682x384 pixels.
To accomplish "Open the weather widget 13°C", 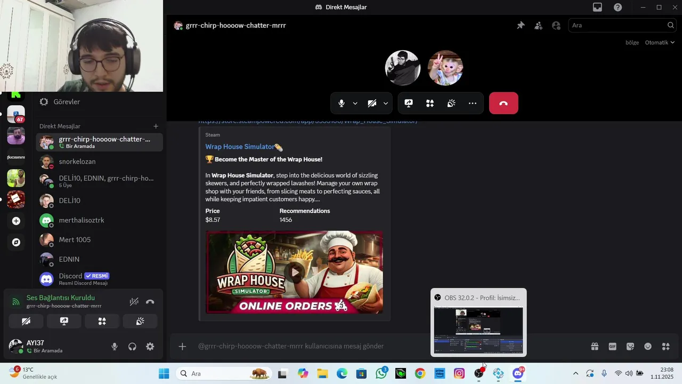I will pos(33,373).
